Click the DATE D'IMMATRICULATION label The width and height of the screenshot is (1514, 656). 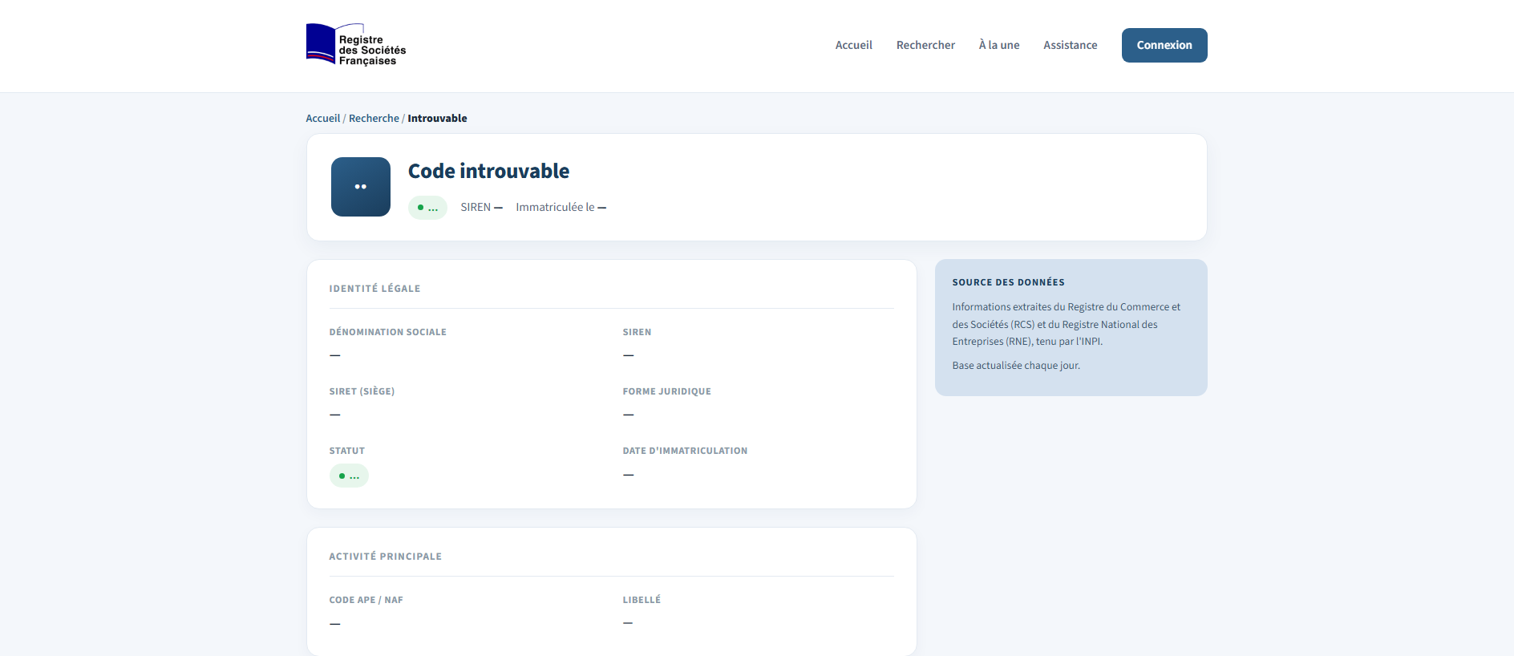pos(685,451)
